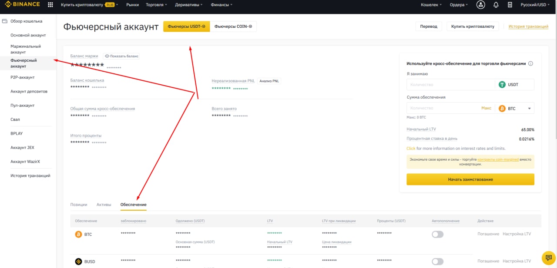This screenshot has height=268, width=557.
Task: Open Основной аккаунт in sidebar
Action: [28, 35]
